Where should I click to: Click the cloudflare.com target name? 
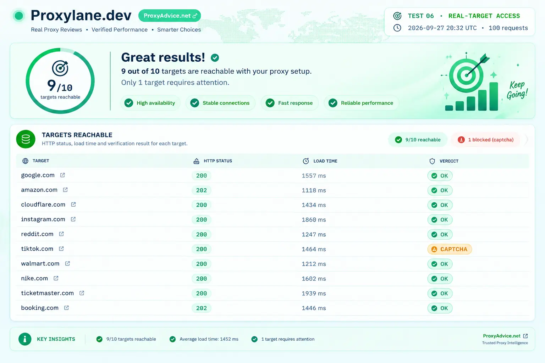(43, 205)
